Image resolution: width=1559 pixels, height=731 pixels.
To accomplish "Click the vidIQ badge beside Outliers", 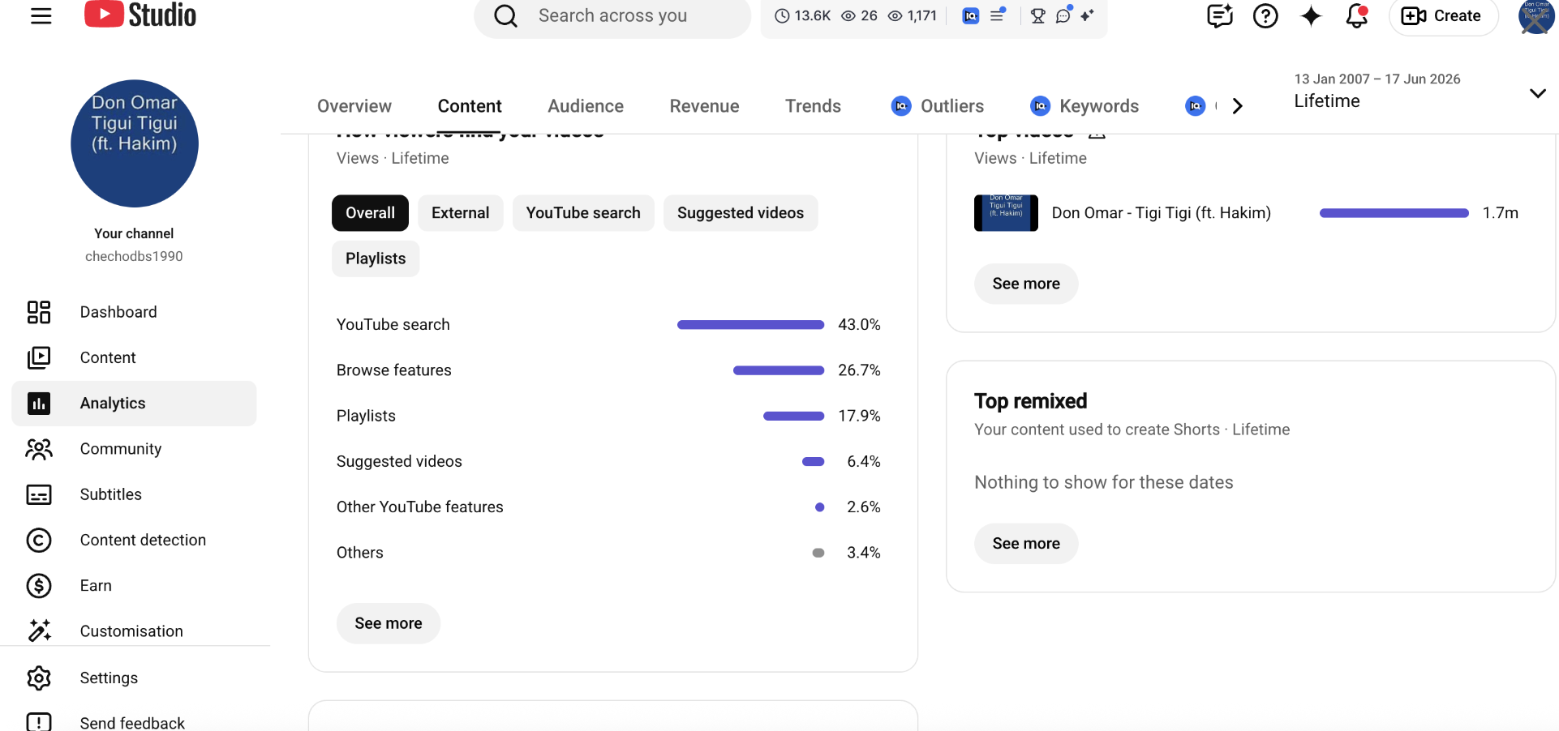I will tap(901, 106).
